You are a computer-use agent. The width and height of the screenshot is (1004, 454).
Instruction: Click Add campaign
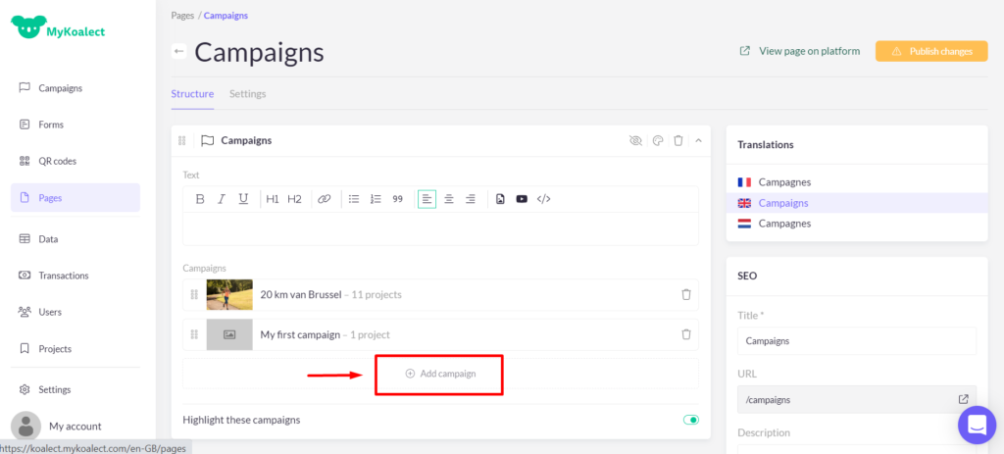tap(440, 374)
